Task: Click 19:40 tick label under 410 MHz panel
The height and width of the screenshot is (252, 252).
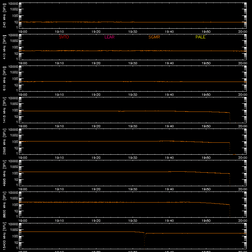Action: [x=169, y=63]
